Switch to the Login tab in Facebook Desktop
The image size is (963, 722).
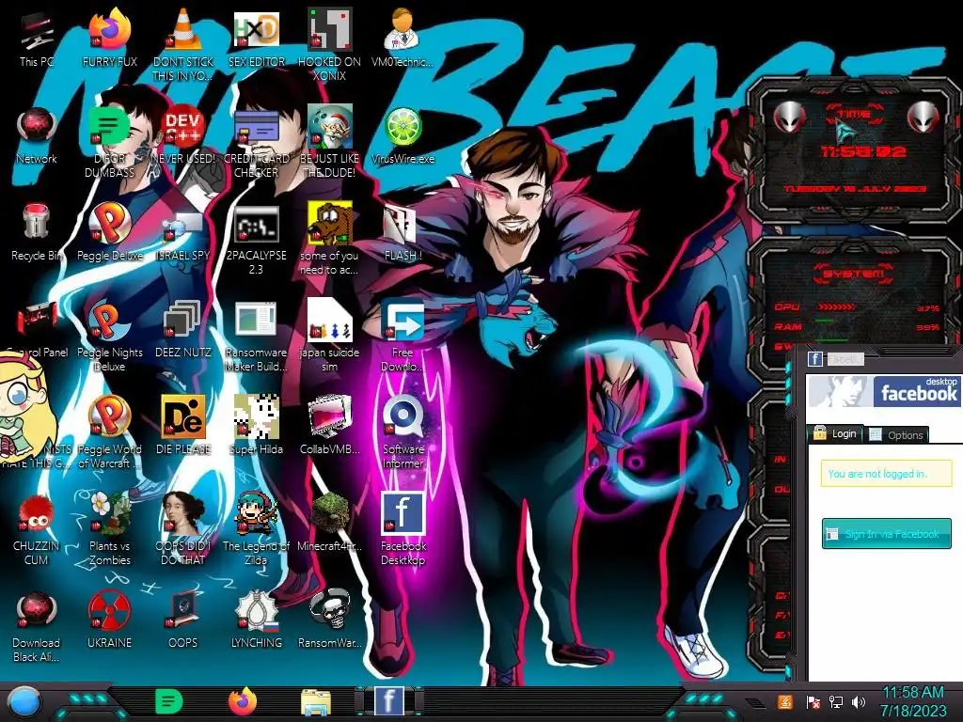(835, 434)
